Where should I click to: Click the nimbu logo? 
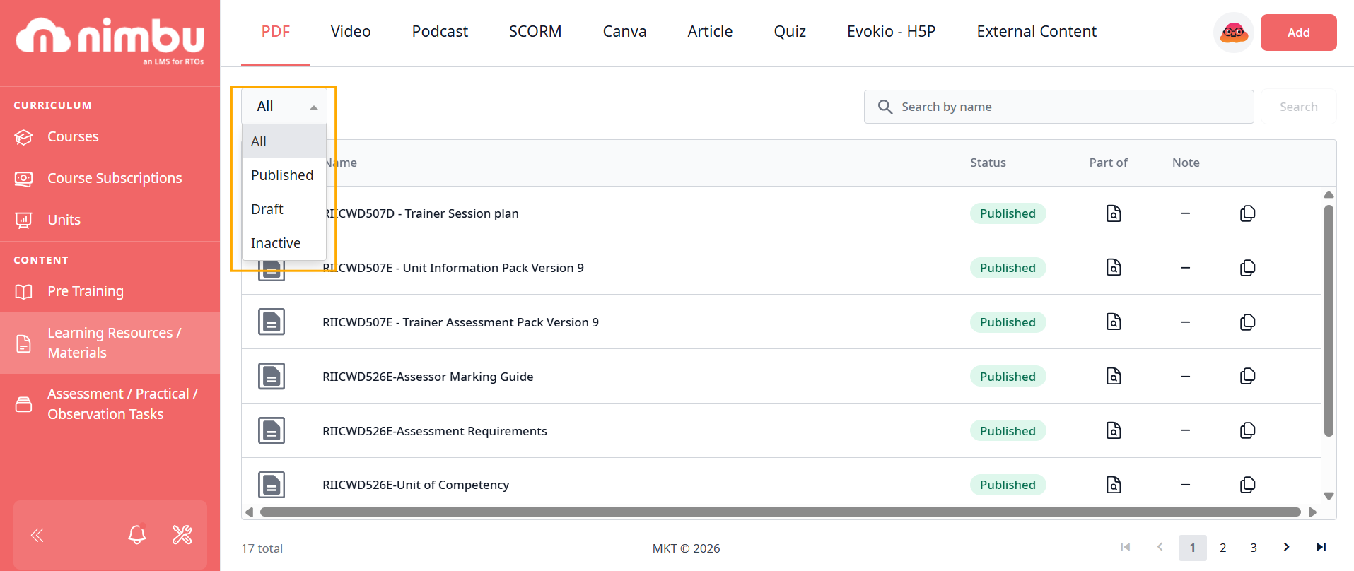click(x=110, y=40)
